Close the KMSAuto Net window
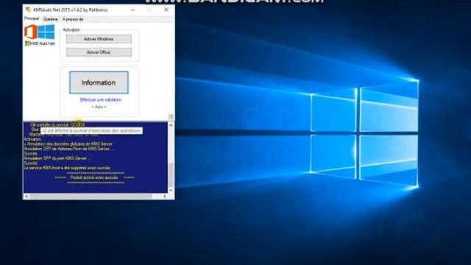 click(166, 10)
